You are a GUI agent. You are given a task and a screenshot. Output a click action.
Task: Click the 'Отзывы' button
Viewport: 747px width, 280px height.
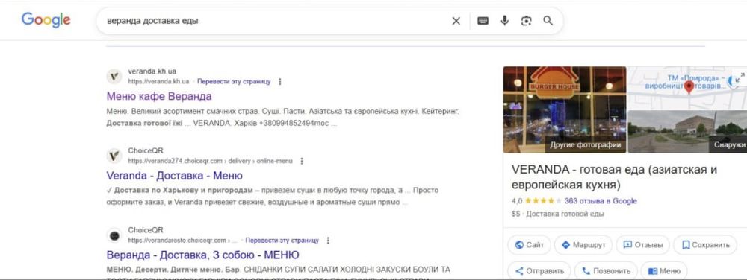tap(642, 245)
